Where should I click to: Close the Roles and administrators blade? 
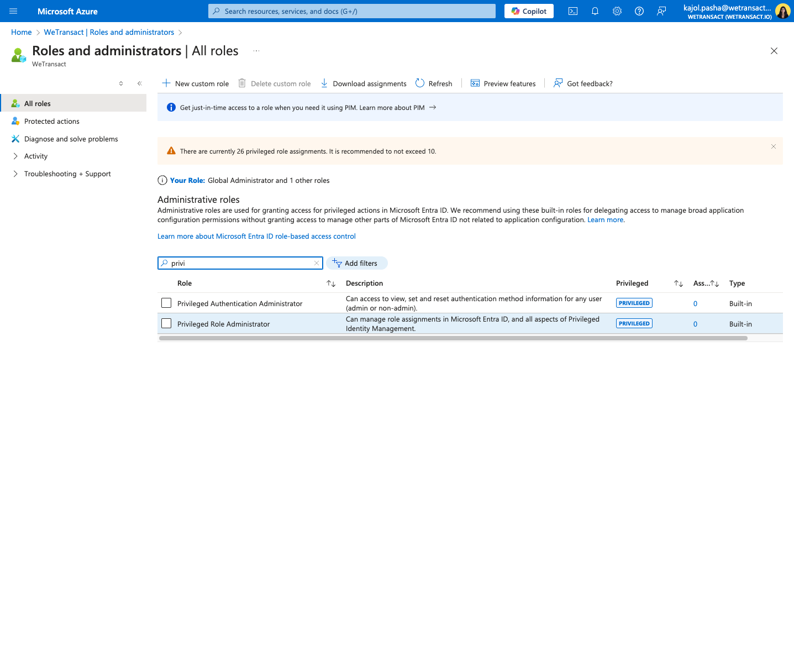[774, 51]
